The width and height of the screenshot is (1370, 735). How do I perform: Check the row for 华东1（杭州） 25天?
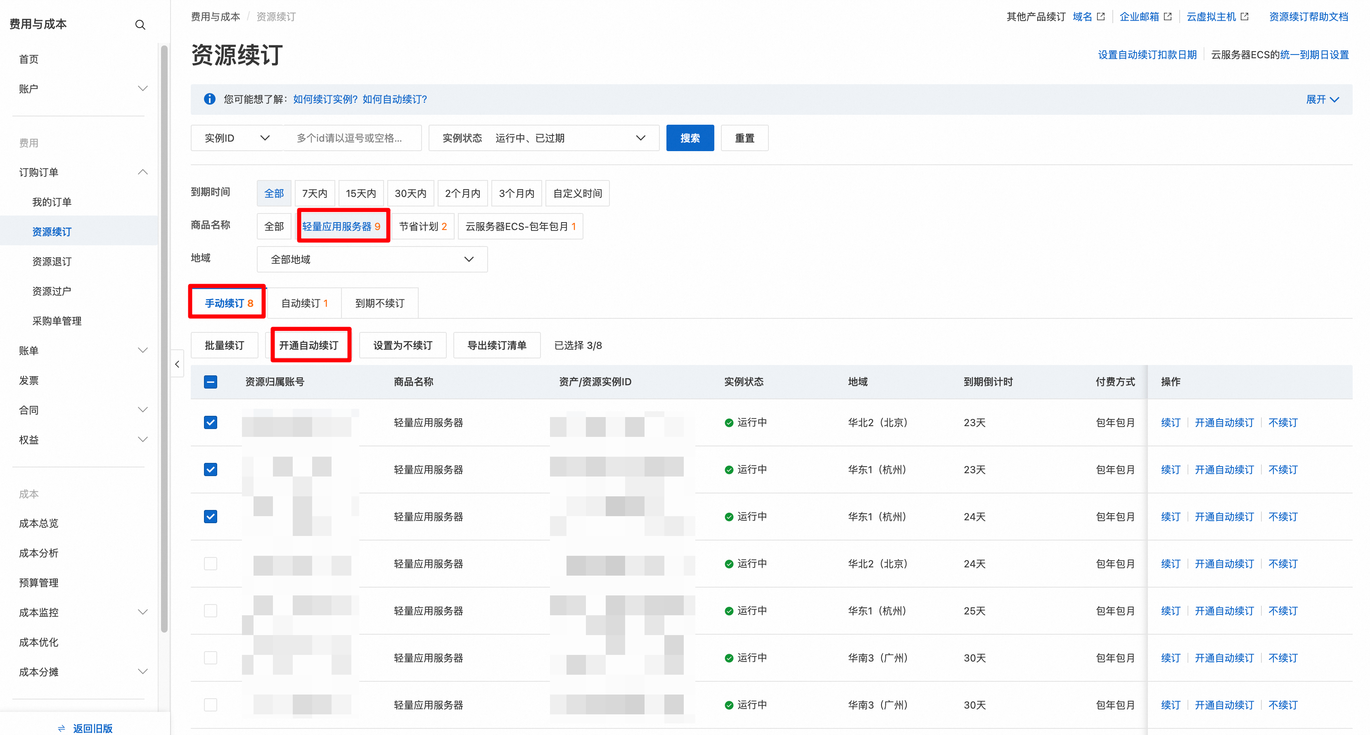[211, 611]
